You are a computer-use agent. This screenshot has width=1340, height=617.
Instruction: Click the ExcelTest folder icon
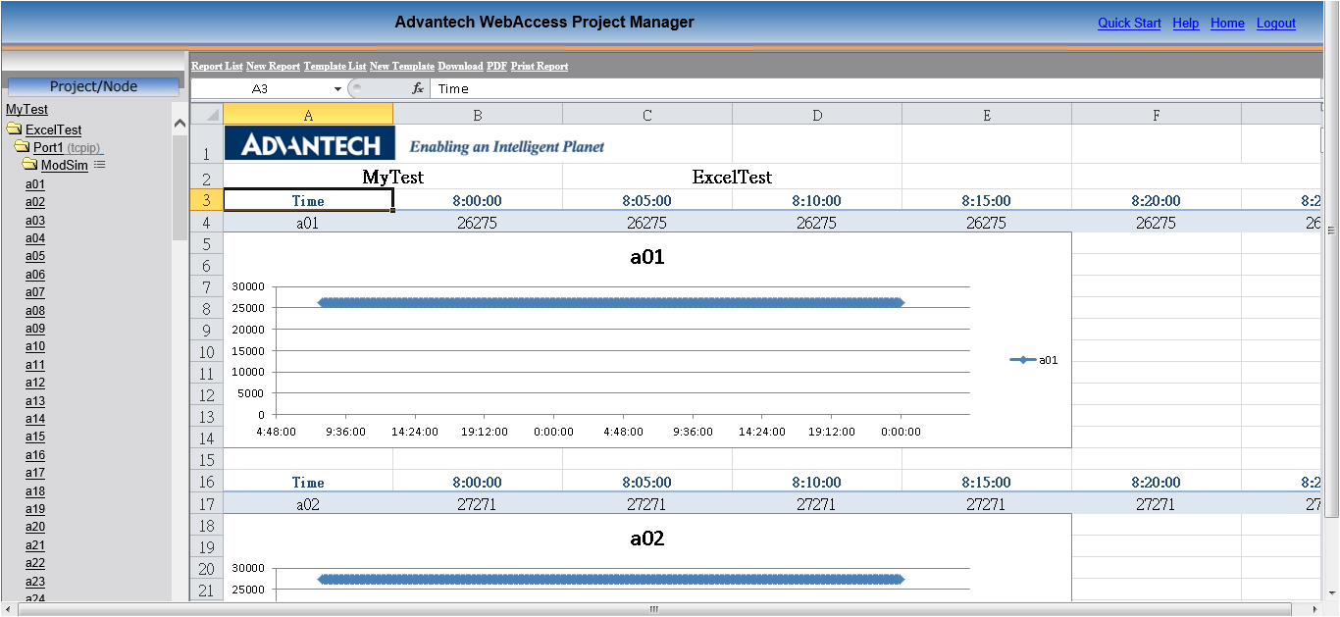click(14, 129)
